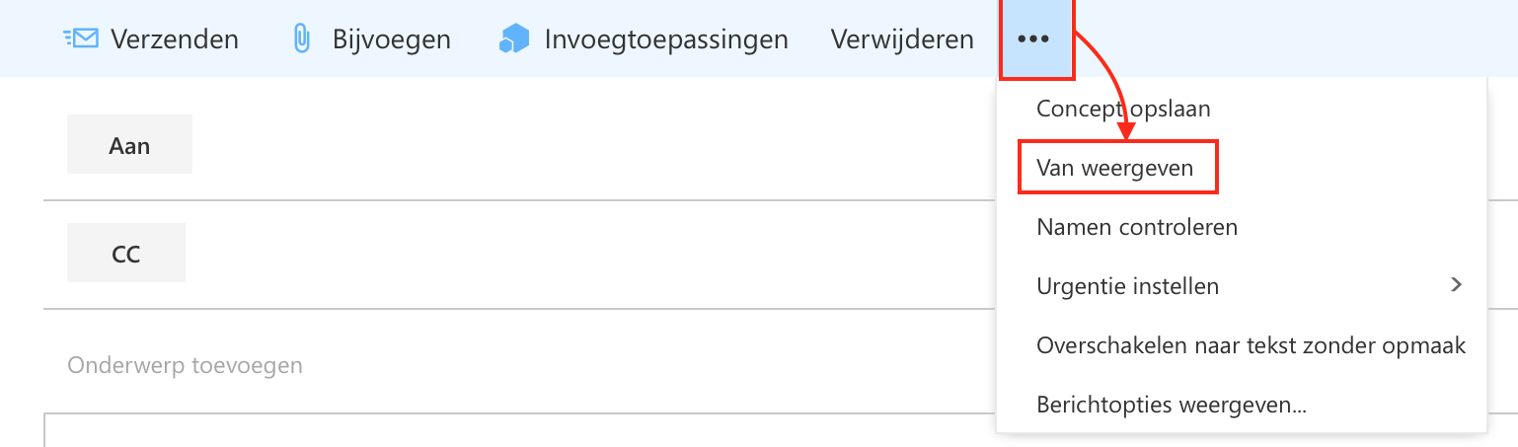Click the blue add-ins cube icon
Image resolution: width=1518 pixels, height=447 pixels.
[514, 39]
